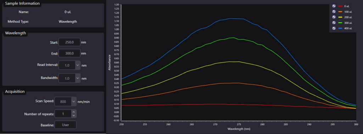Click the End wavelength field showing 300.0
The height and width of the screenshot is (134, 363).
69,53
